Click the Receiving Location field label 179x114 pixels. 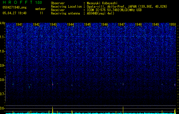point(66,7)
